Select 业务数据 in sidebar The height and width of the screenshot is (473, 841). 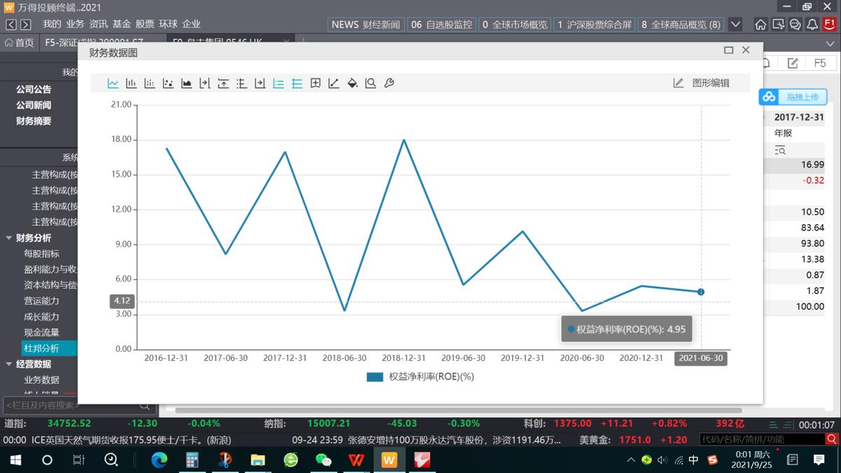[x=42, y=380]
